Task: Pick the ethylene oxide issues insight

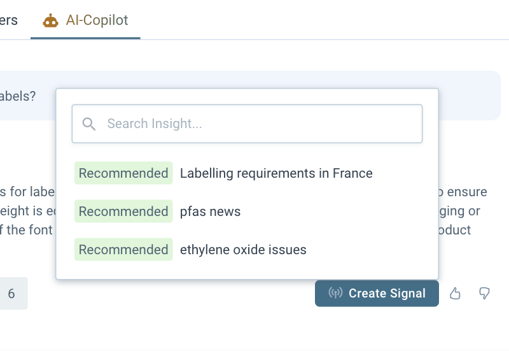Action: [243, 250]
